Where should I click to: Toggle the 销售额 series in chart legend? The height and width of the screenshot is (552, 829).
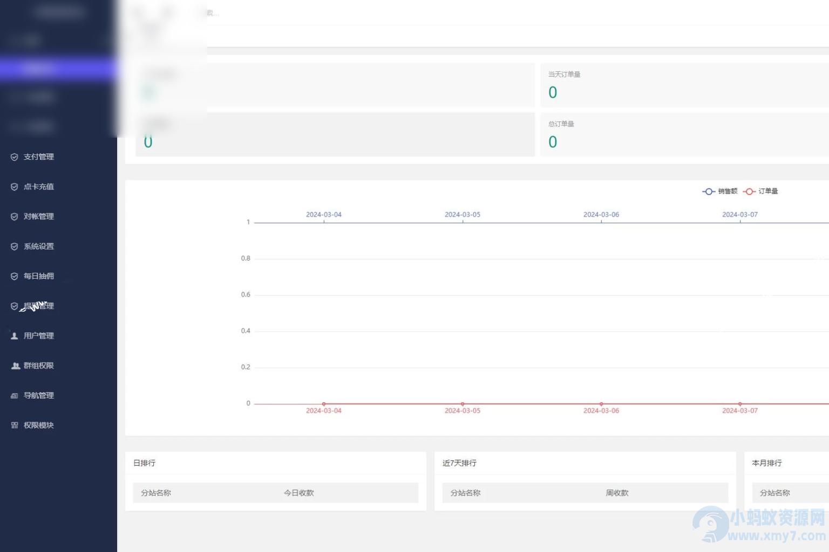[719, 191]
